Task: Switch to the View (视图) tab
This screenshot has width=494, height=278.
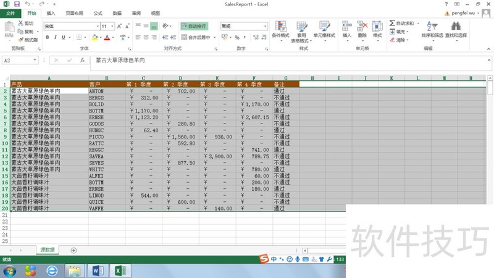Action: 156,13
